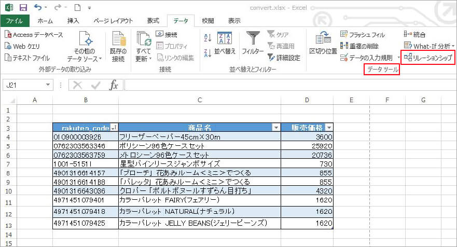
Task: Open 販売価格 column filter dropdown
Action: pos(329,128)
